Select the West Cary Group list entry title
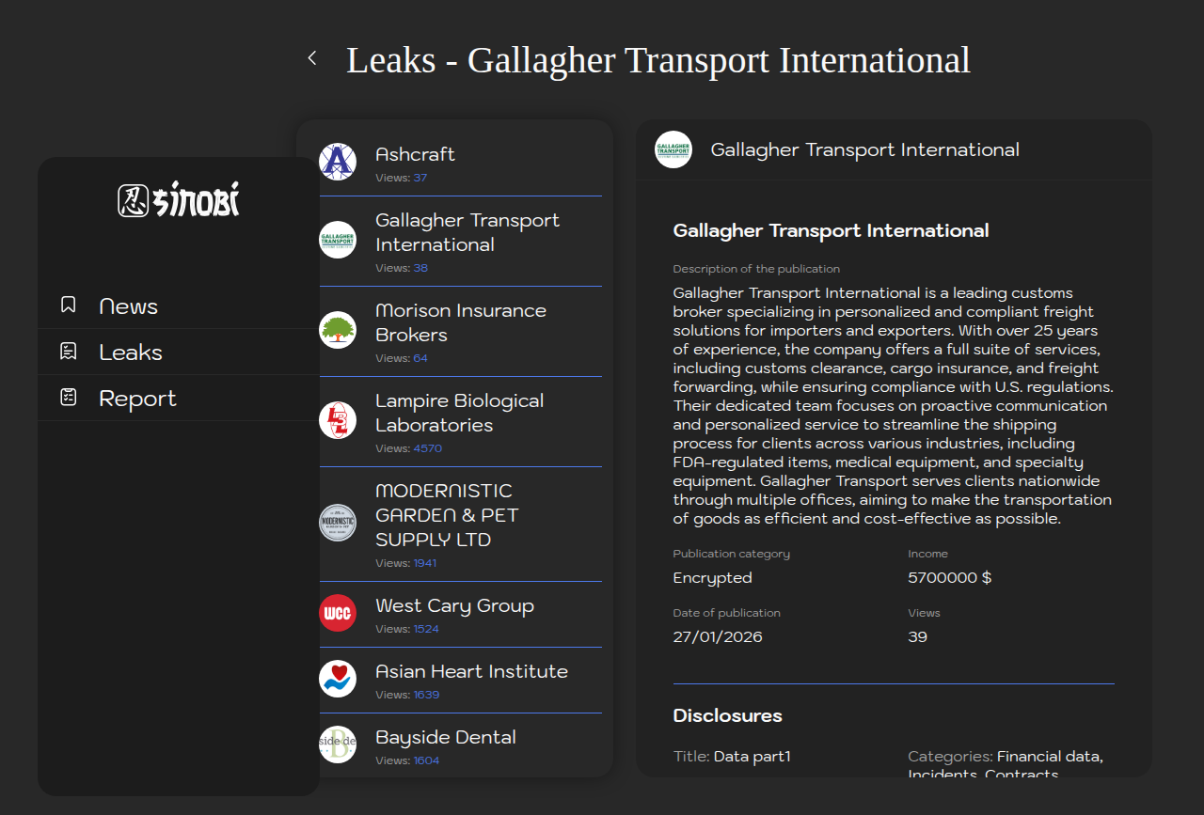 pos(454,606)
